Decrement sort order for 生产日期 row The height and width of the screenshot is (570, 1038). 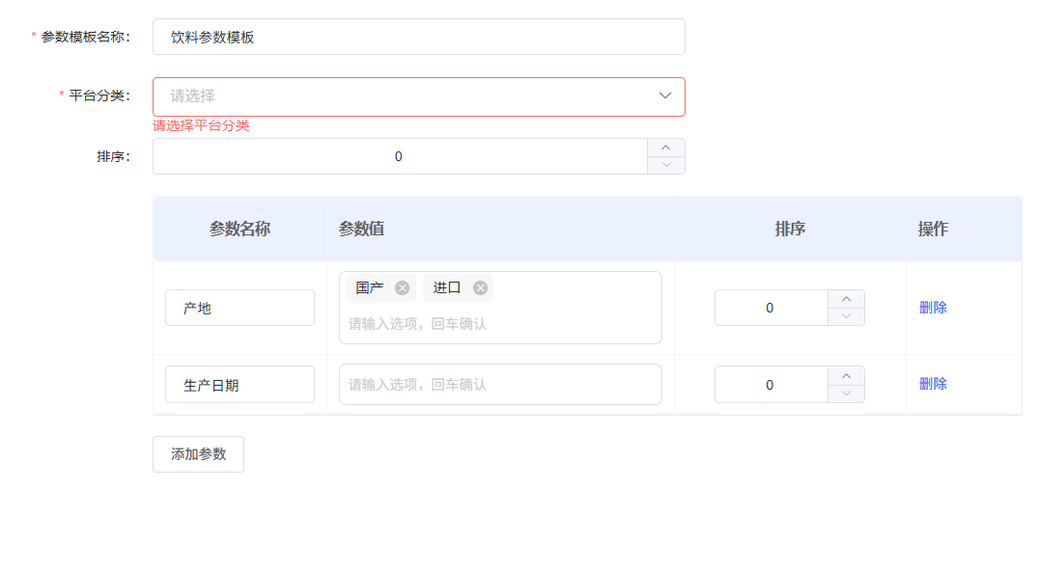coord(846,393)
